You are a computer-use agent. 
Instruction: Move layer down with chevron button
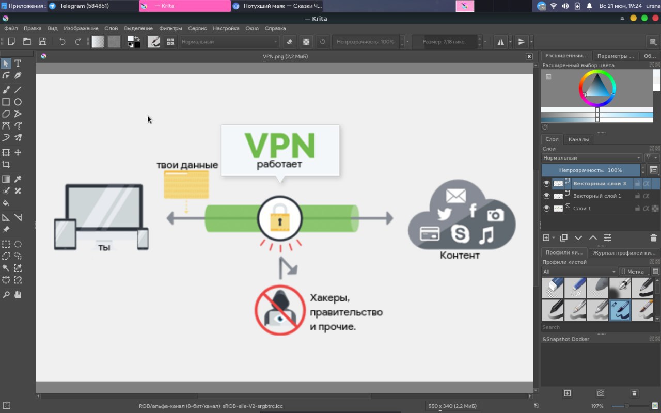[578, 238]
